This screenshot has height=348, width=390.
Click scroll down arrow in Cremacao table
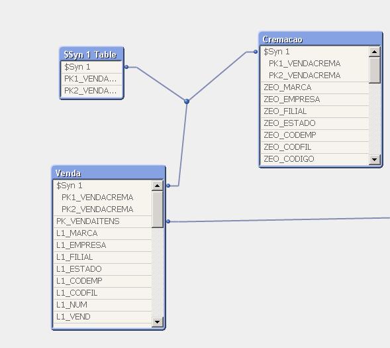click(x=374, y=159)
